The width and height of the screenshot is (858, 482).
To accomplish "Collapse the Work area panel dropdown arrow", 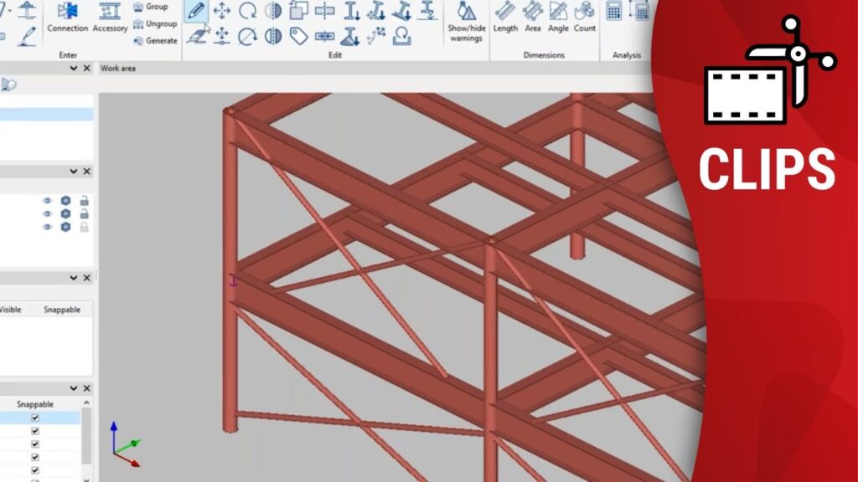I will tap(73, 68).
